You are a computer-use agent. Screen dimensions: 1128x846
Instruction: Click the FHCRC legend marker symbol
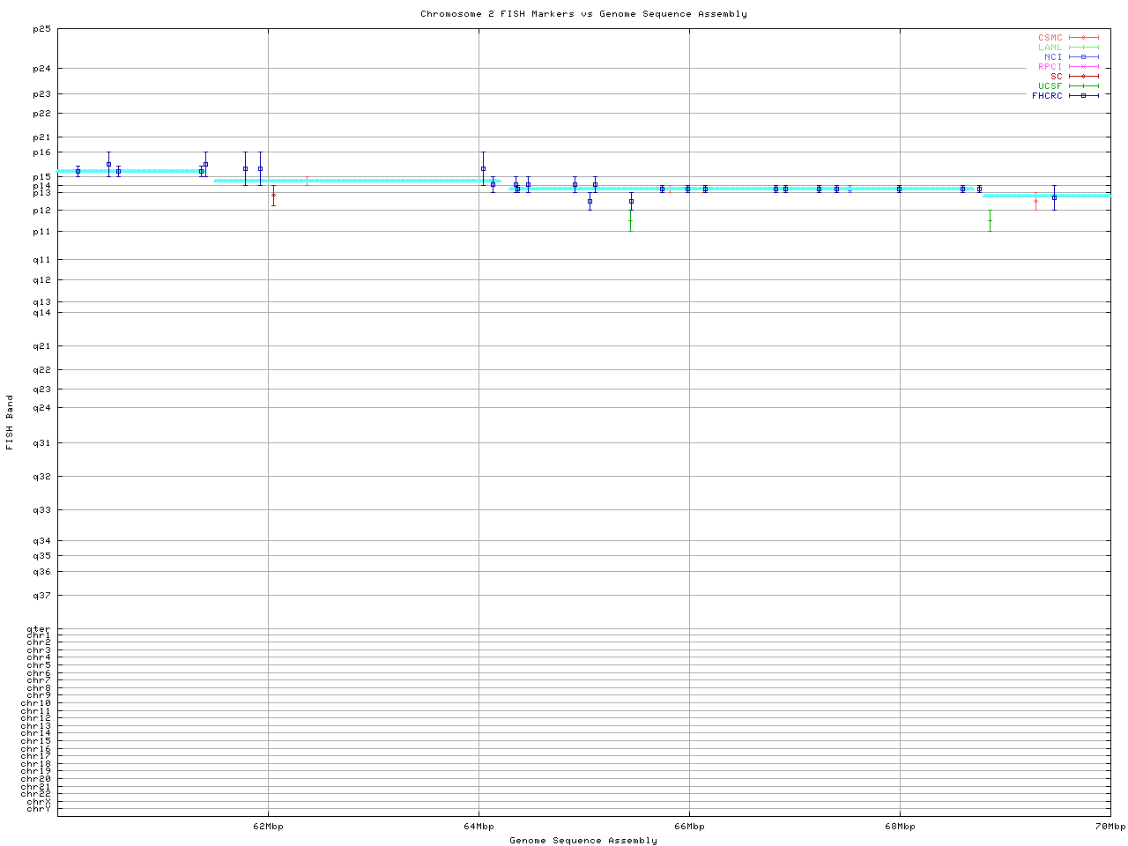point(1083,95)
